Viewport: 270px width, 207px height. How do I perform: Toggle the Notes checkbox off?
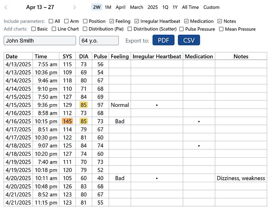pyautogui.click(x=220, y=21)
